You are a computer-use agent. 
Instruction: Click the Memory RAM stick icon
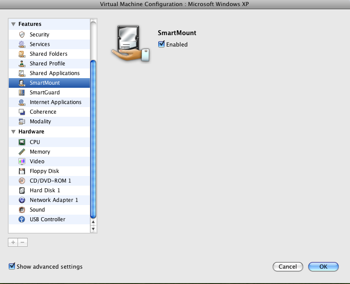click(x=22, y=152)
